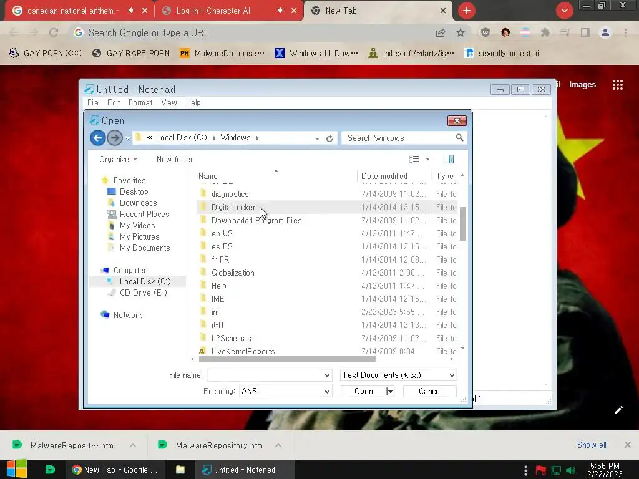Open Notepad's Edit menu
The image size is (639, 479).
pos(114,103)
